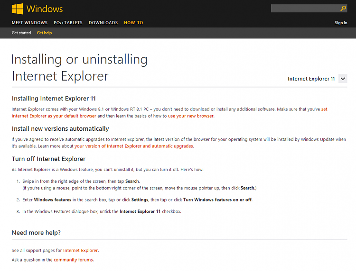This screenshot has width=356, height=271.
Task: Click the Internet Explorer 11 version label
Action: click(311, 79)
